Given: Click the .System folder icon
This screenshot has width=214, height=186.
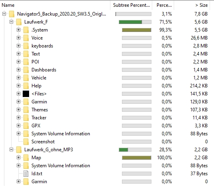Looking at the screenshot, I should (x=26, y=30).
